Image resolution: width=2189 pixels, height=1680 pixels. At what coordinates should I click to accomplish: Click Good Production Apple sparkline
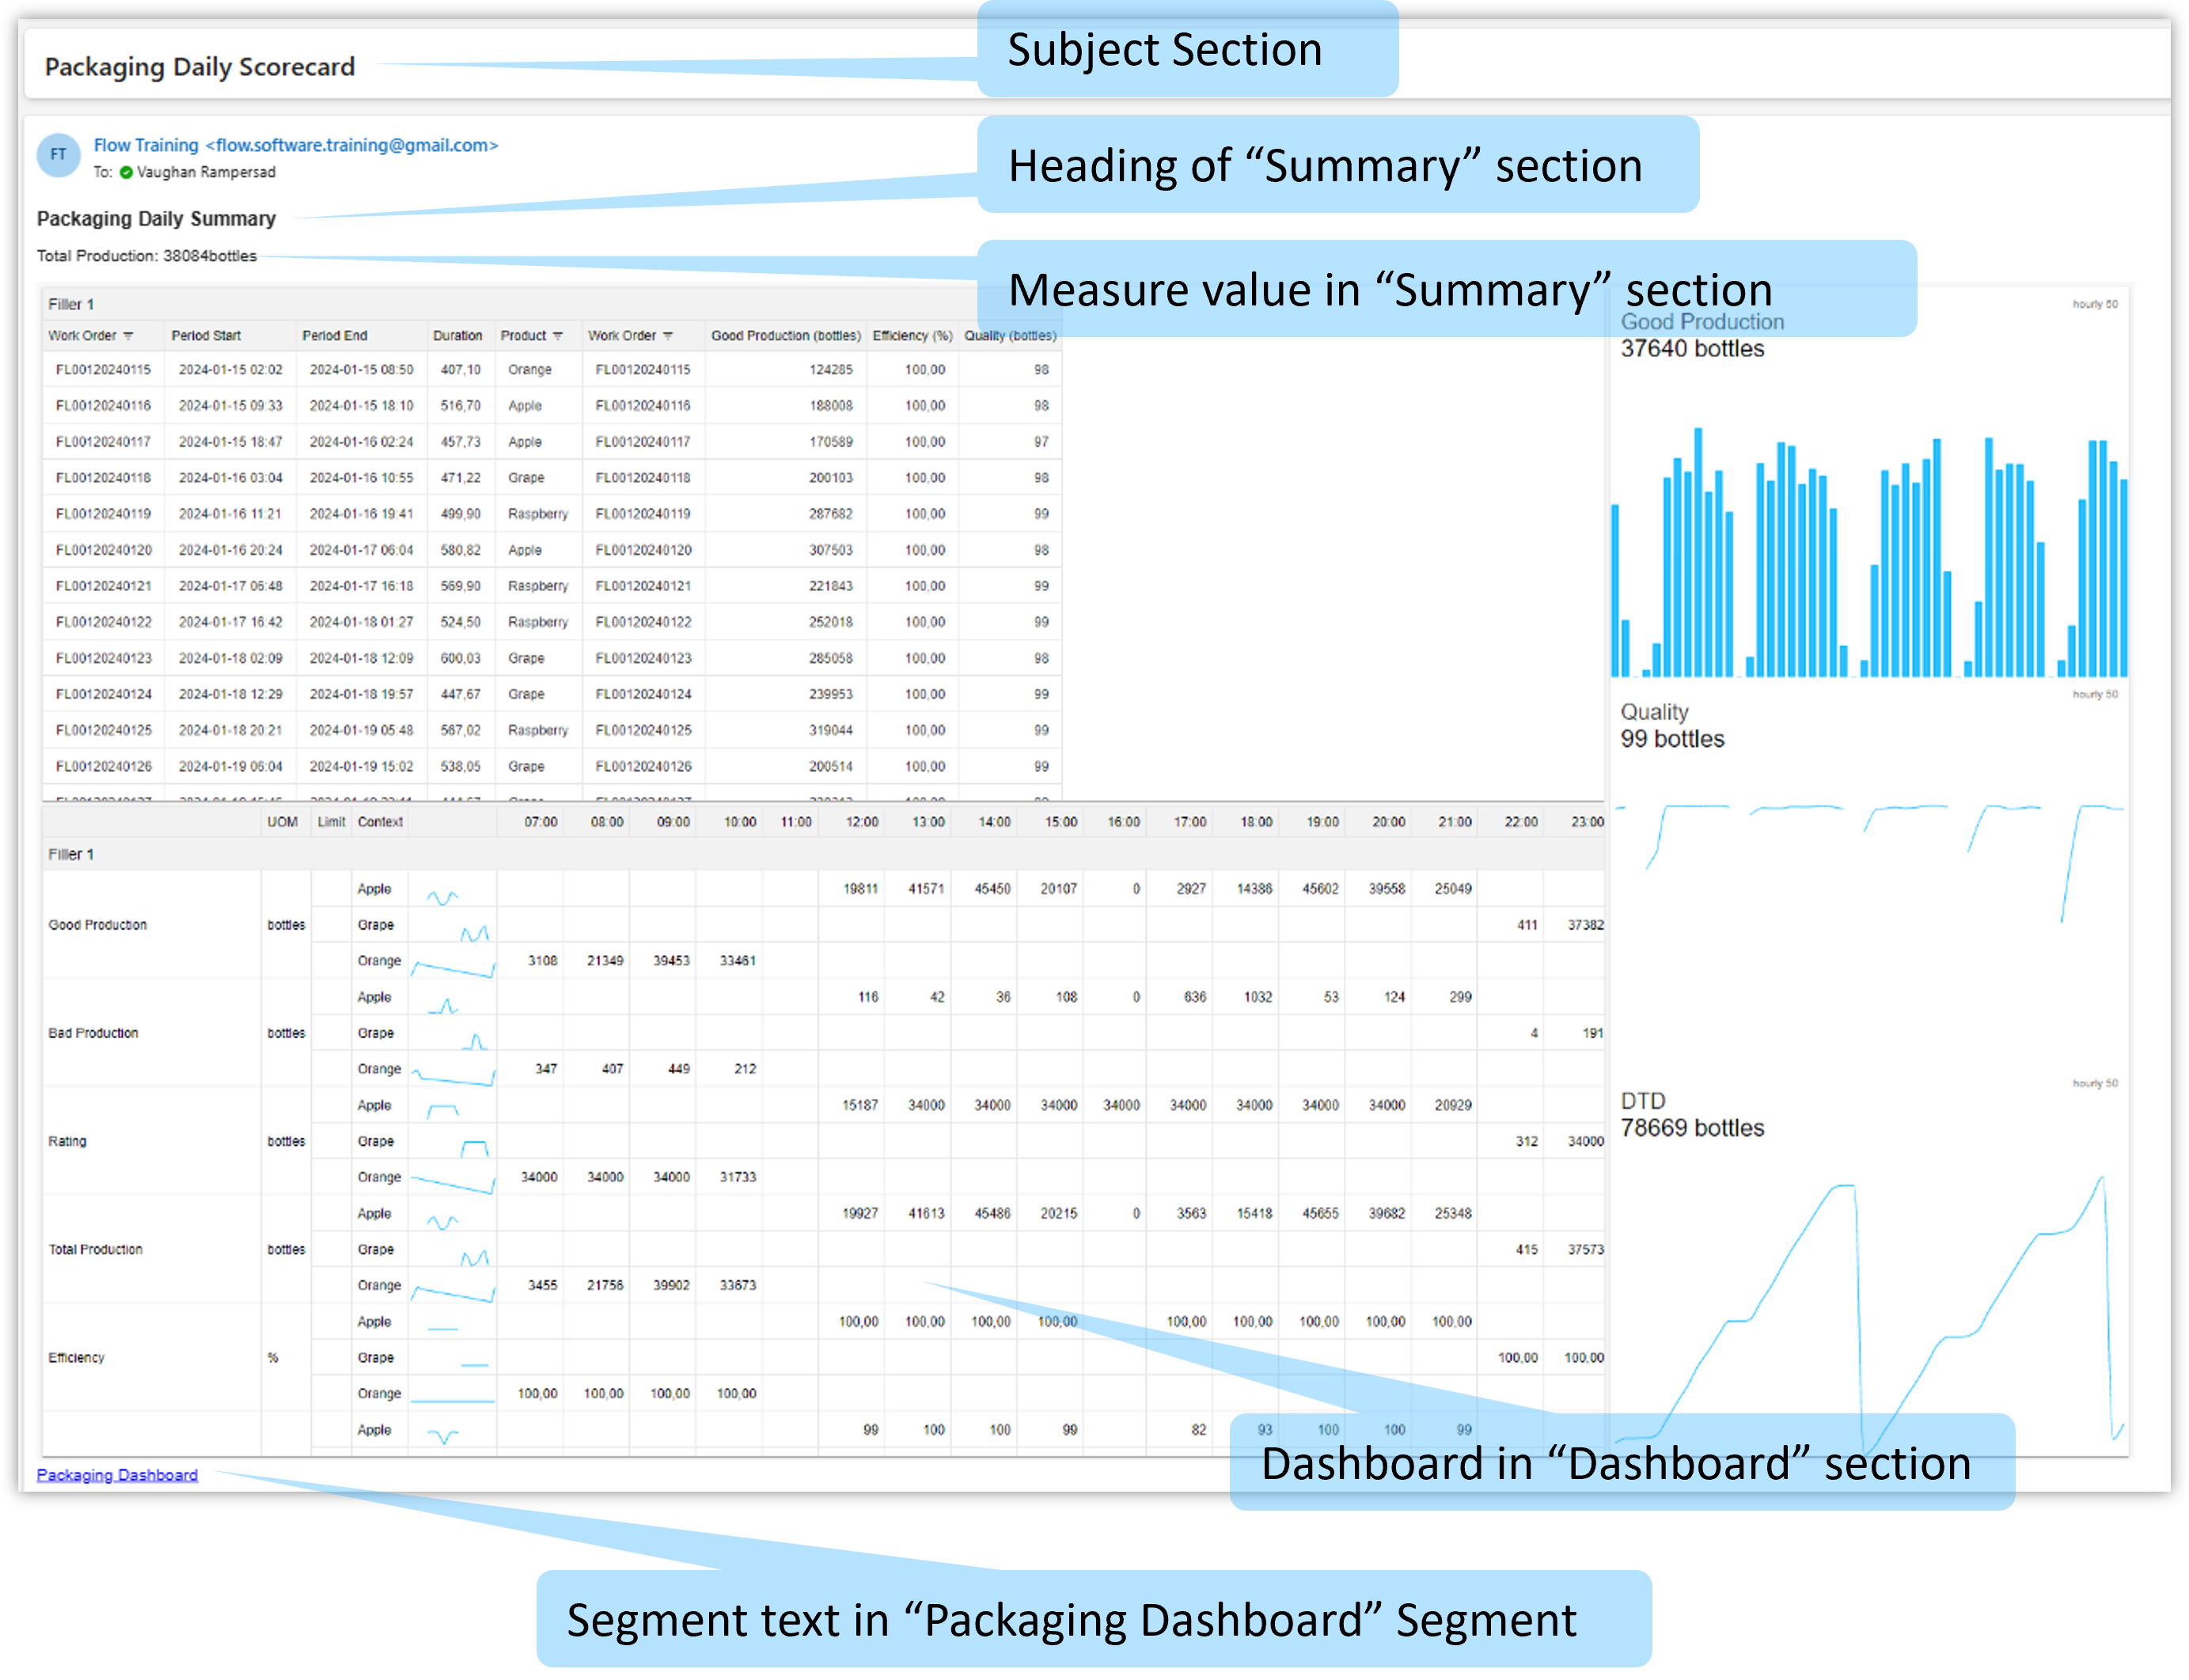(443, 897)
